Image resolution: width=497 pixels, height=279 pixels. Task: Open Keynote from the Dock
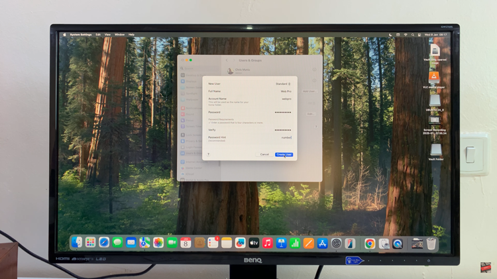281,243
